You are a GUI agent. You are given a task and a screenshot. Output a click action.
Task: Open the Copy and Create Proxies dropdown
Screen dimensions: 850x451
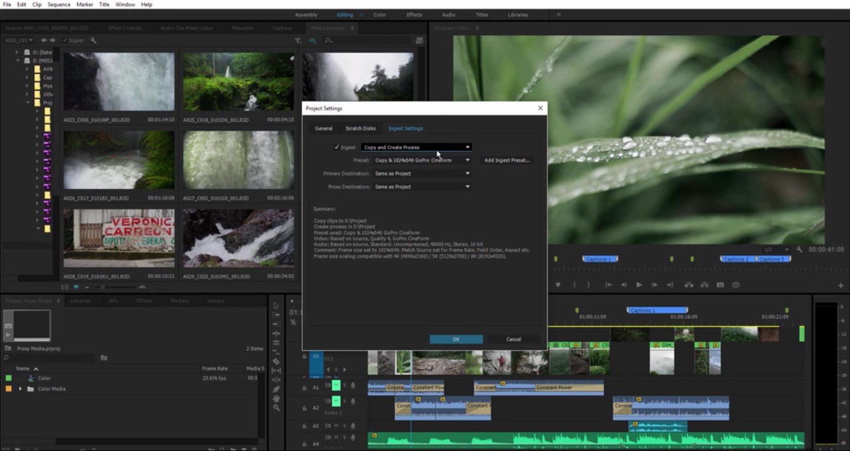416,147
